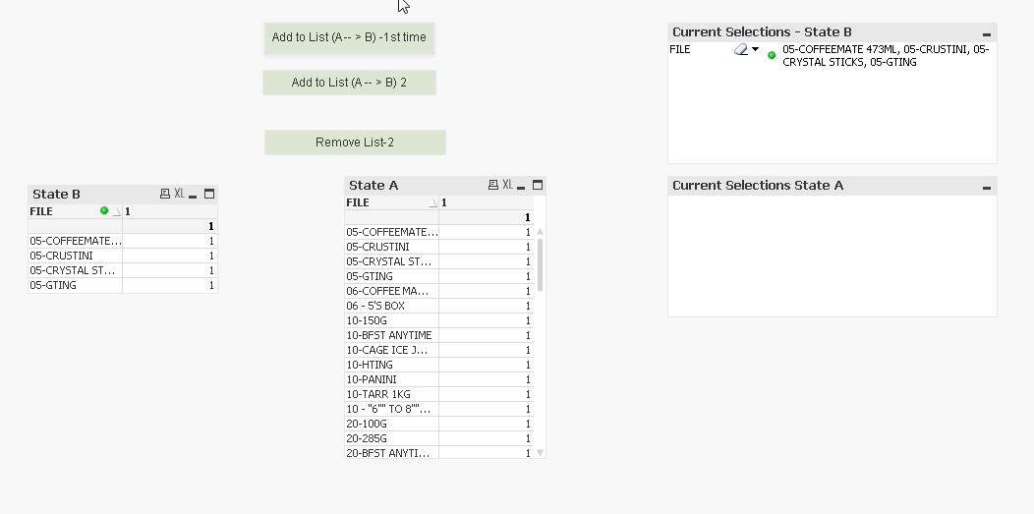Click the Print icon on State A table
This screenshot has height=514, width=1034.
[493, 185]
